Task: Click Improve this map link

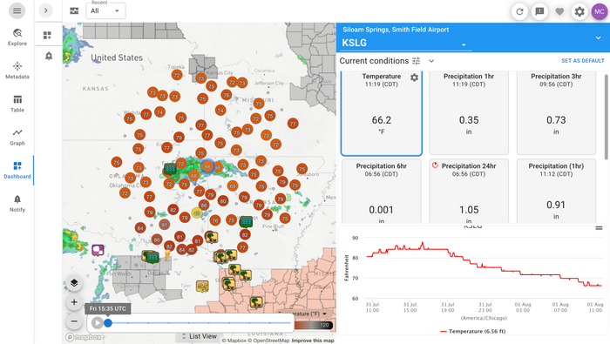Action: [x=313, y=341]
